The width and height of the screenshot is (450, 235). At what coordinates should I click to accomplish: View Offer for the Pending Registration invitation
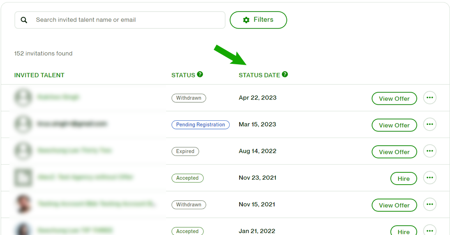click(x=394, y=125)
